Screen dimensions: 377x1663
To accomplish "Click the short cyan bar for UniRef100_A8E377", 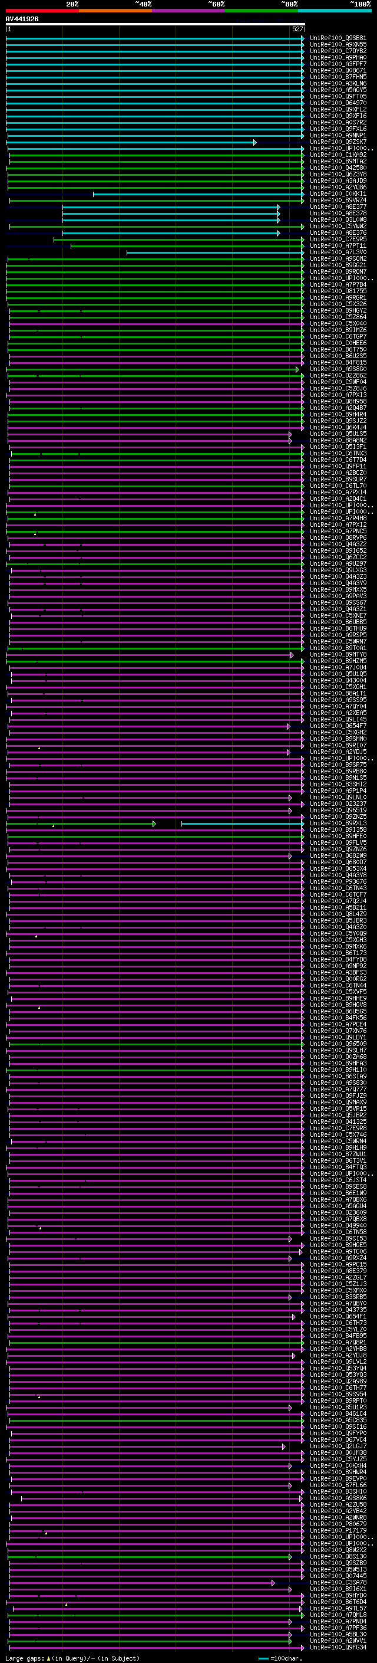I will 171,207.
